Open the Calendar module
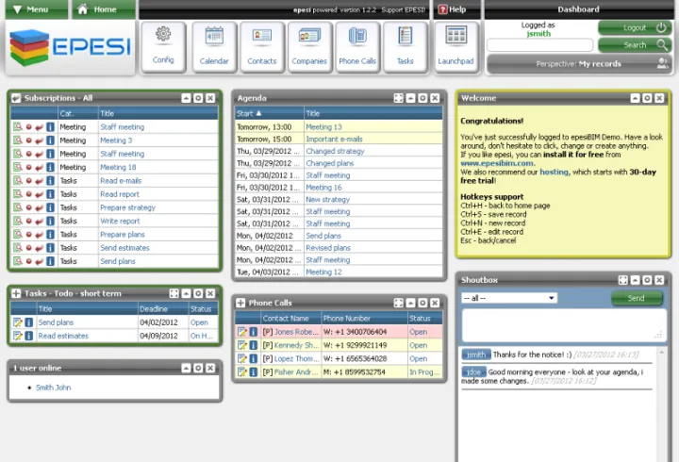The width and height of the screenshot is (679, 462). (214, 47)
